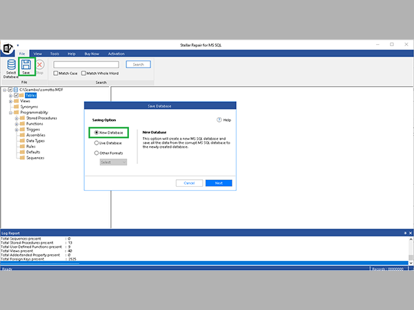The image size is (414, 310).
Task: Expand the Triggers tree node
Action: click(x=17, y=130)
